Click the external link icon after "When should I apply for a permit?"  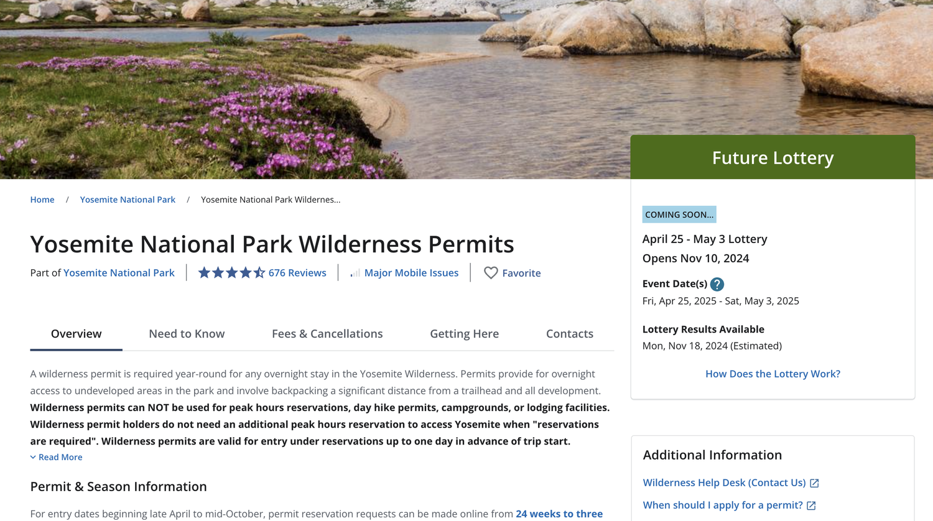click(x=811, y=505)
